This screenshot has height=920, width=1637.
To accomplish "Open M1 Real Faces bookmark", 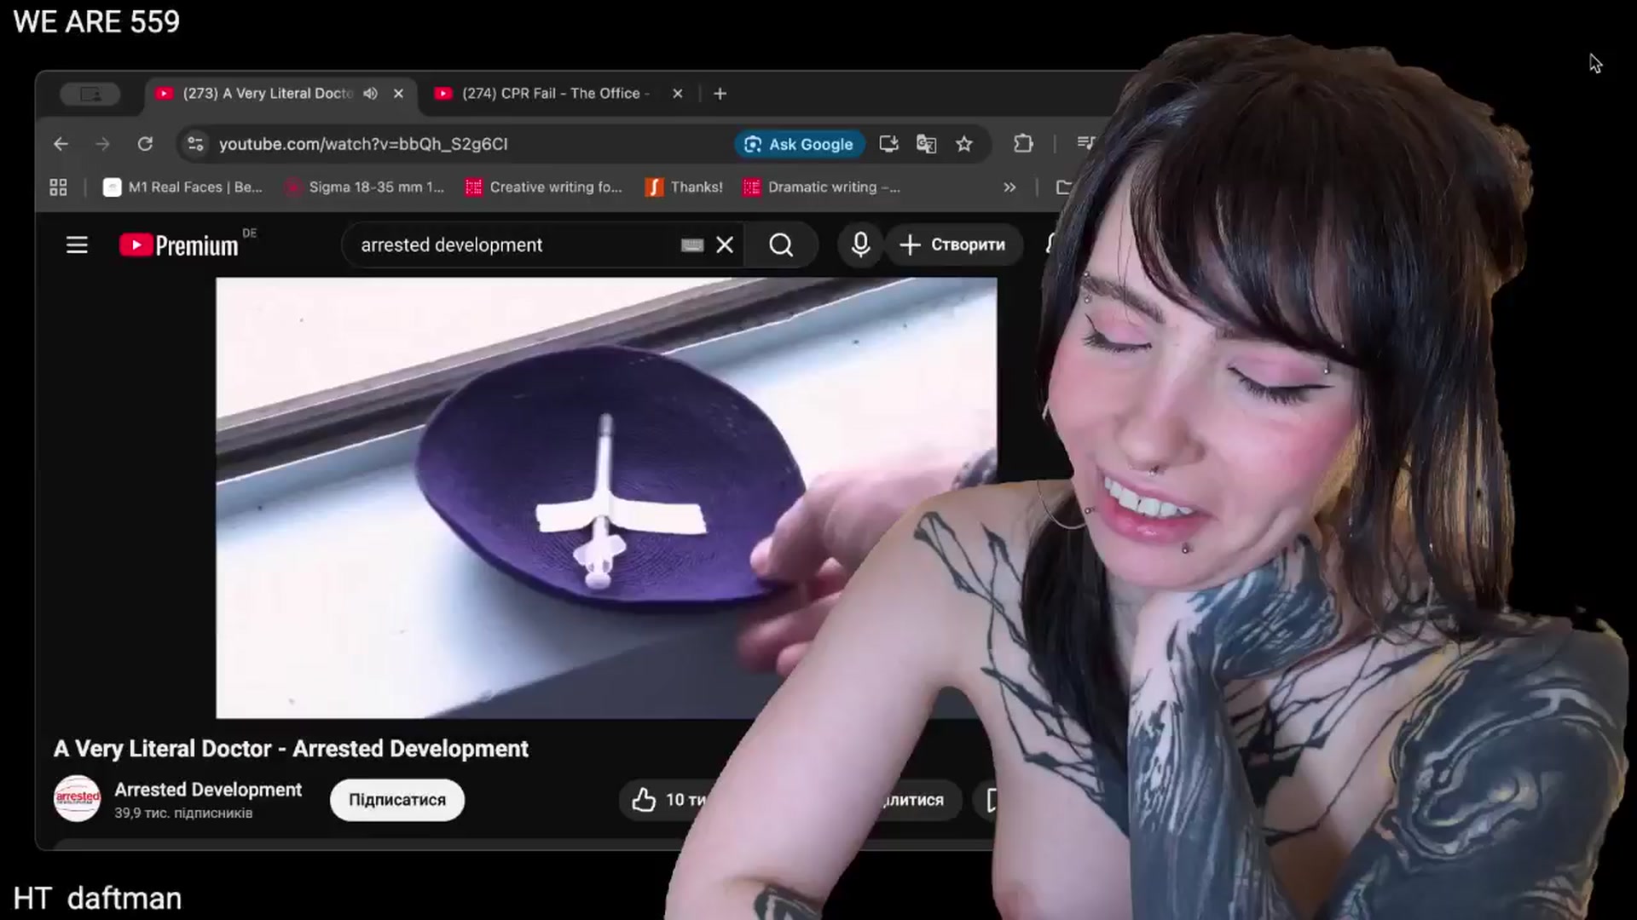I will pyautogui.click(x=182, y=187).
